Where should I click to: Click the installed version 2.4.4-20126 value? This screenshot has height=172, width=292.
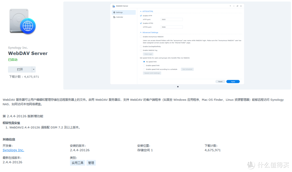coord(80,150)
